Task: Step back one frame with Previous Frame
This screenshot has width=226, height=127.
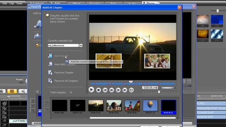Action: 112,90
